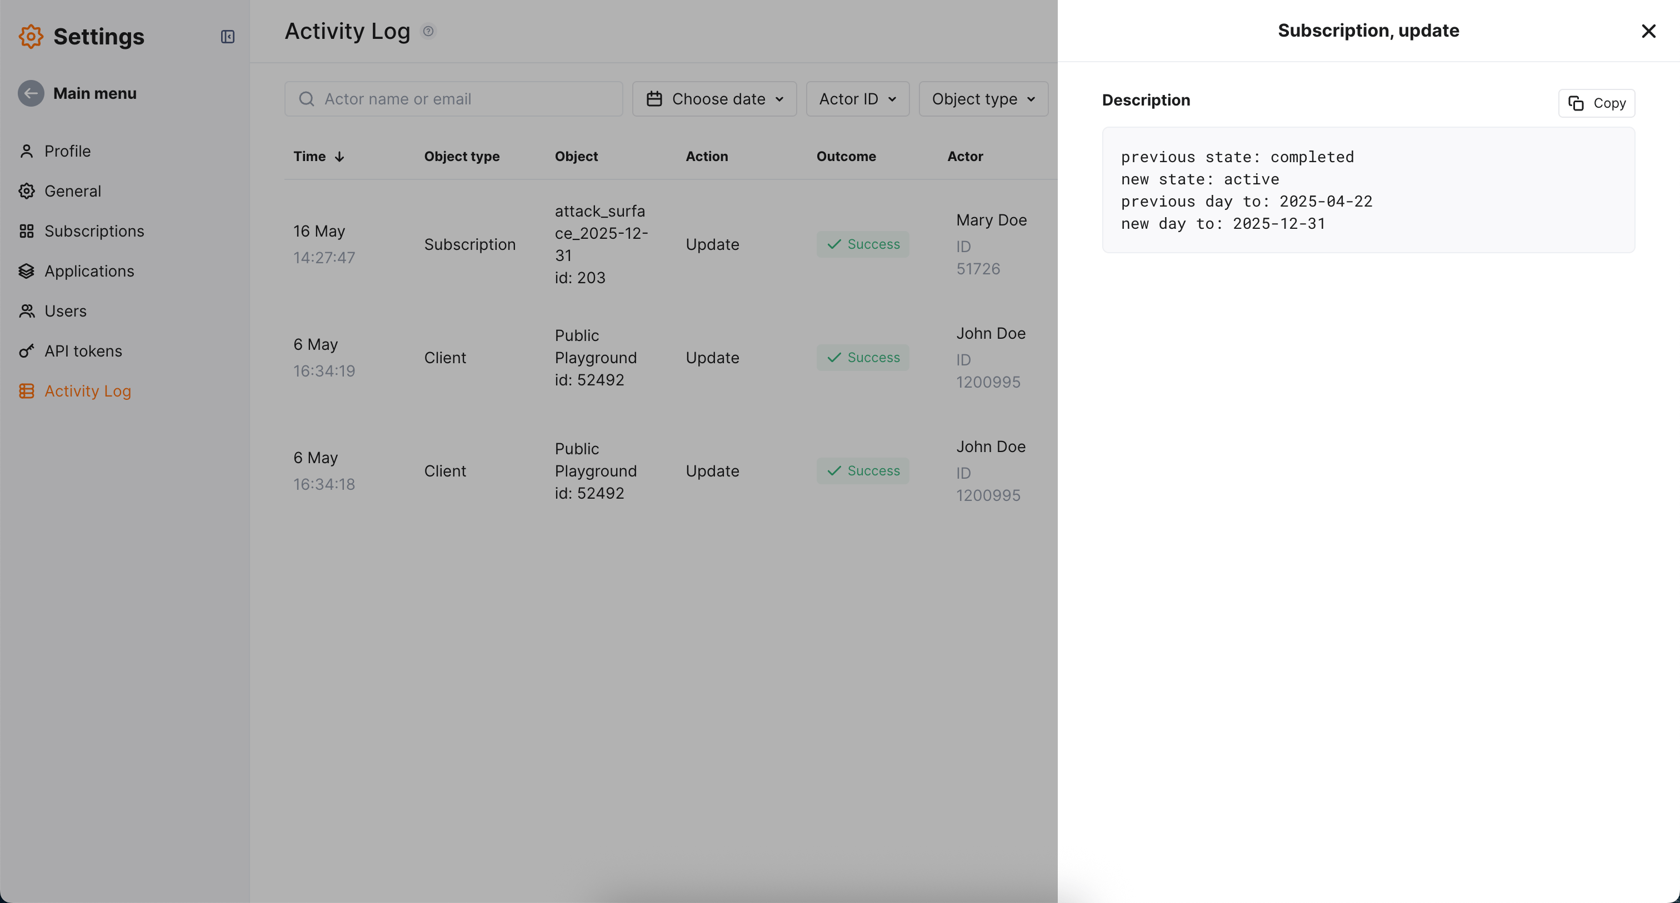Close the Subscription update panel
This screenshot has width=1680, height=903.
click(1648, 31)
